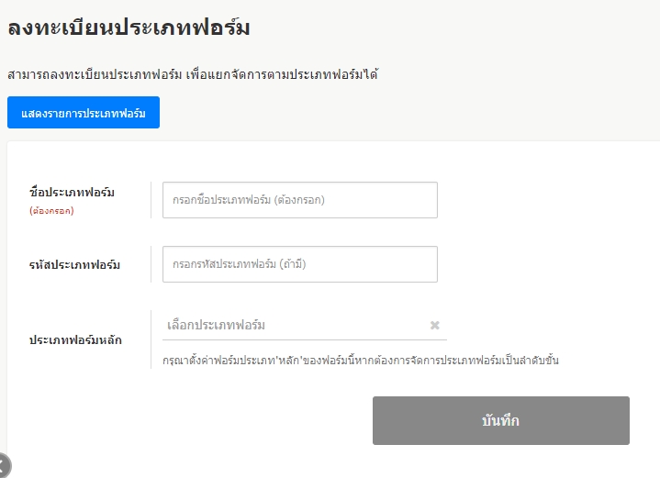Click the divider line beside รหัสประเภทฟอร์ม label
The image size is (660, 478).
click(x=151, y=264)
